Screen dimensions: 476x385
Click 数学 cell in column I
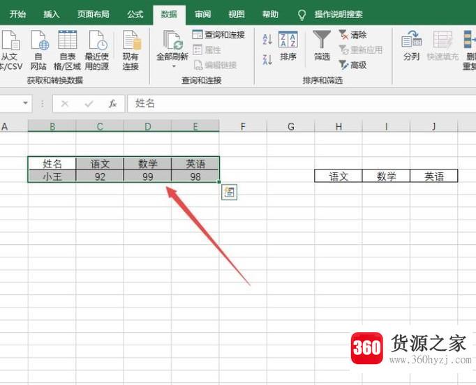(x=386, y=176)
